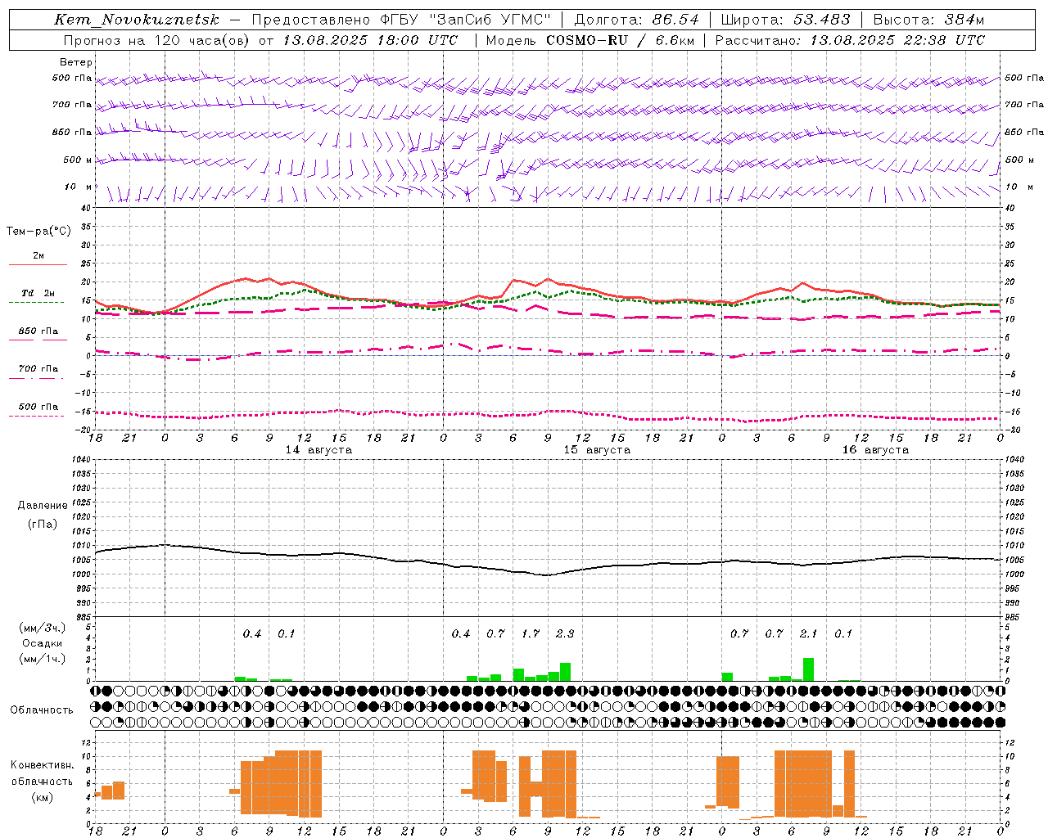
Task: Click the '14 августа' date label
Action: pyautogui.click(x=318, y=450)
